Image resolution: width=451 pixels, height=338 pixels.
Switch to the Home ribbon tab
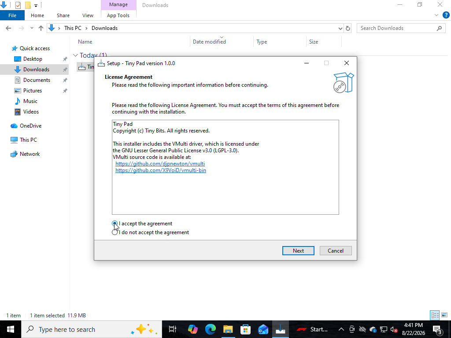pyautogui.click(x=37, y=15)
